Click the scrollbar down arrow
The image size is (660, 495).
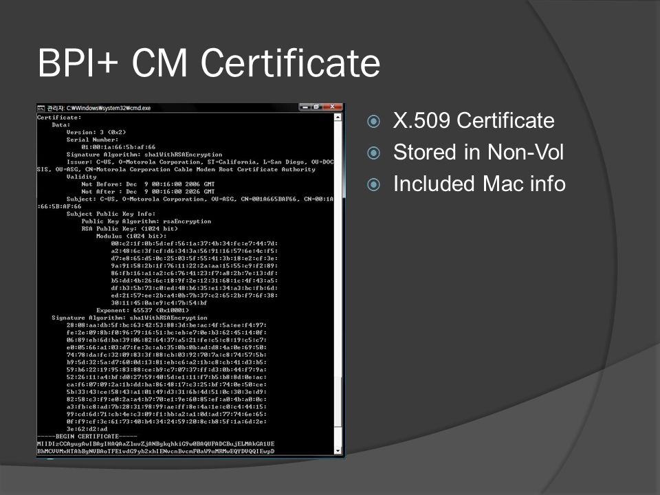pos(338,451)
